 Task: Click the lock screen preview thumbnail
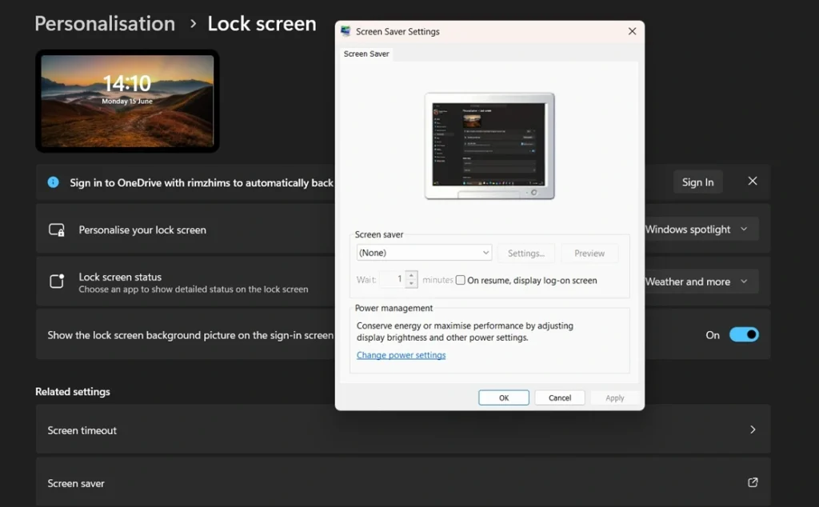click(127, 102)
